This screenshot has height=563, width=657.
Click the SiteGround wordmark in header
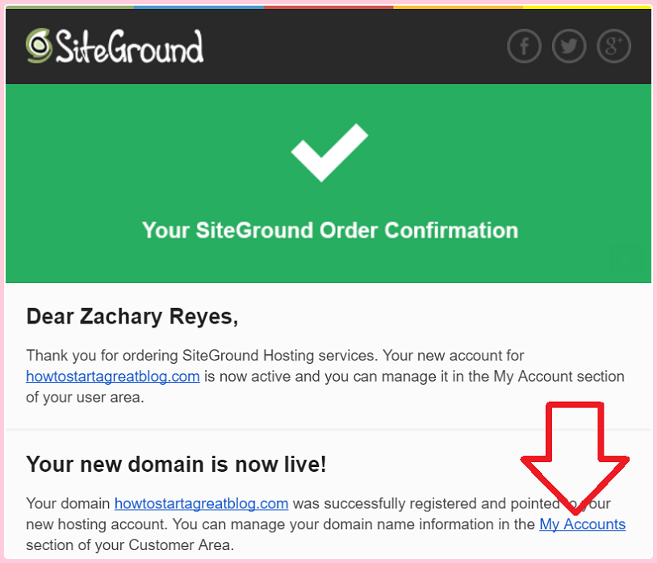click(x=129, y=47)
